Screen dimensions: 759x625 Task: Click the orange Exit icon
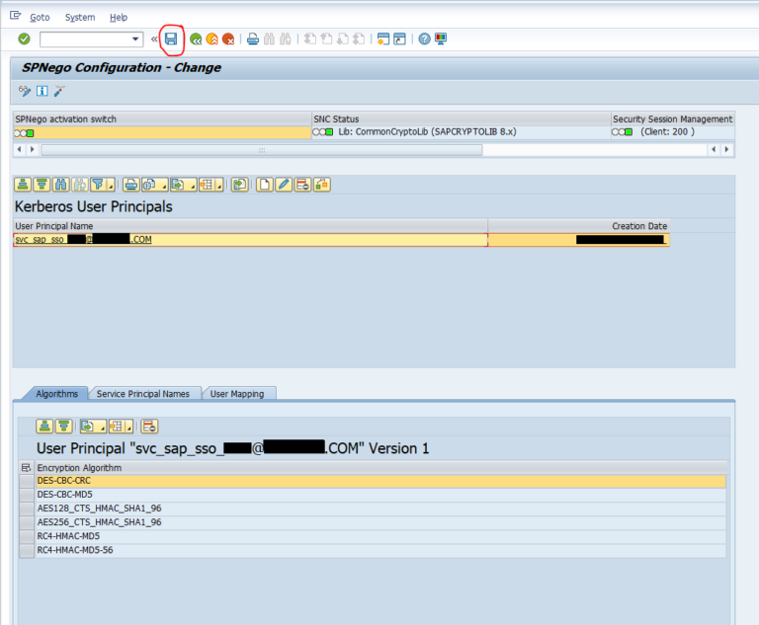[x=212, y=39]
